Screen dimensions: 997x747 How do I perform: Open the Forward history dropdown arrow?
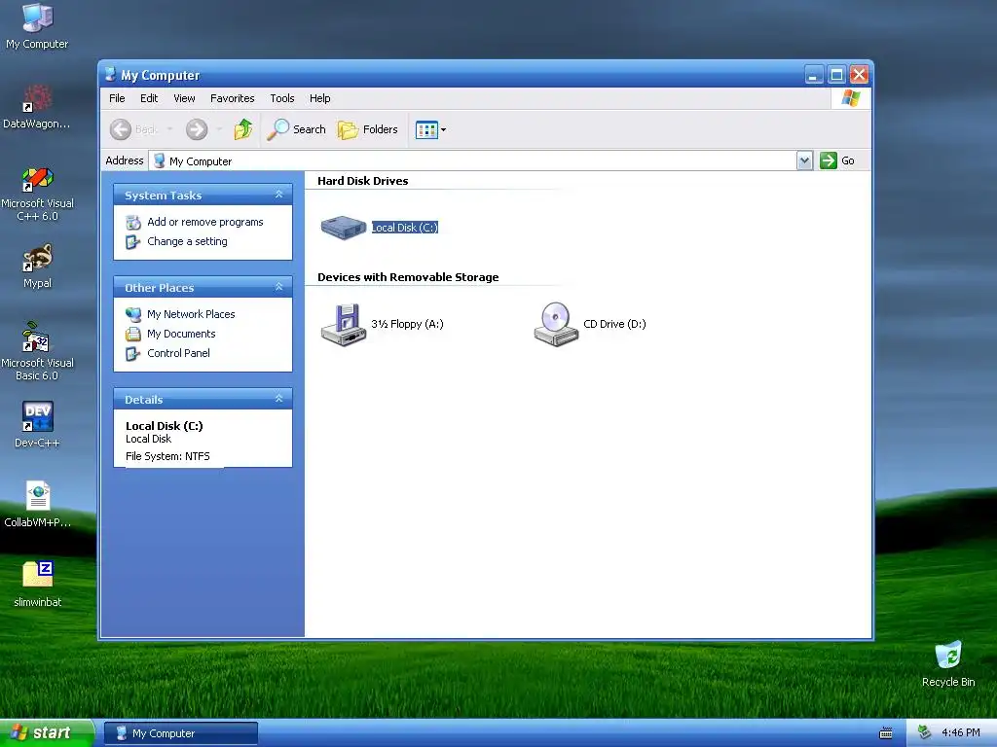[x=219, y=129]
